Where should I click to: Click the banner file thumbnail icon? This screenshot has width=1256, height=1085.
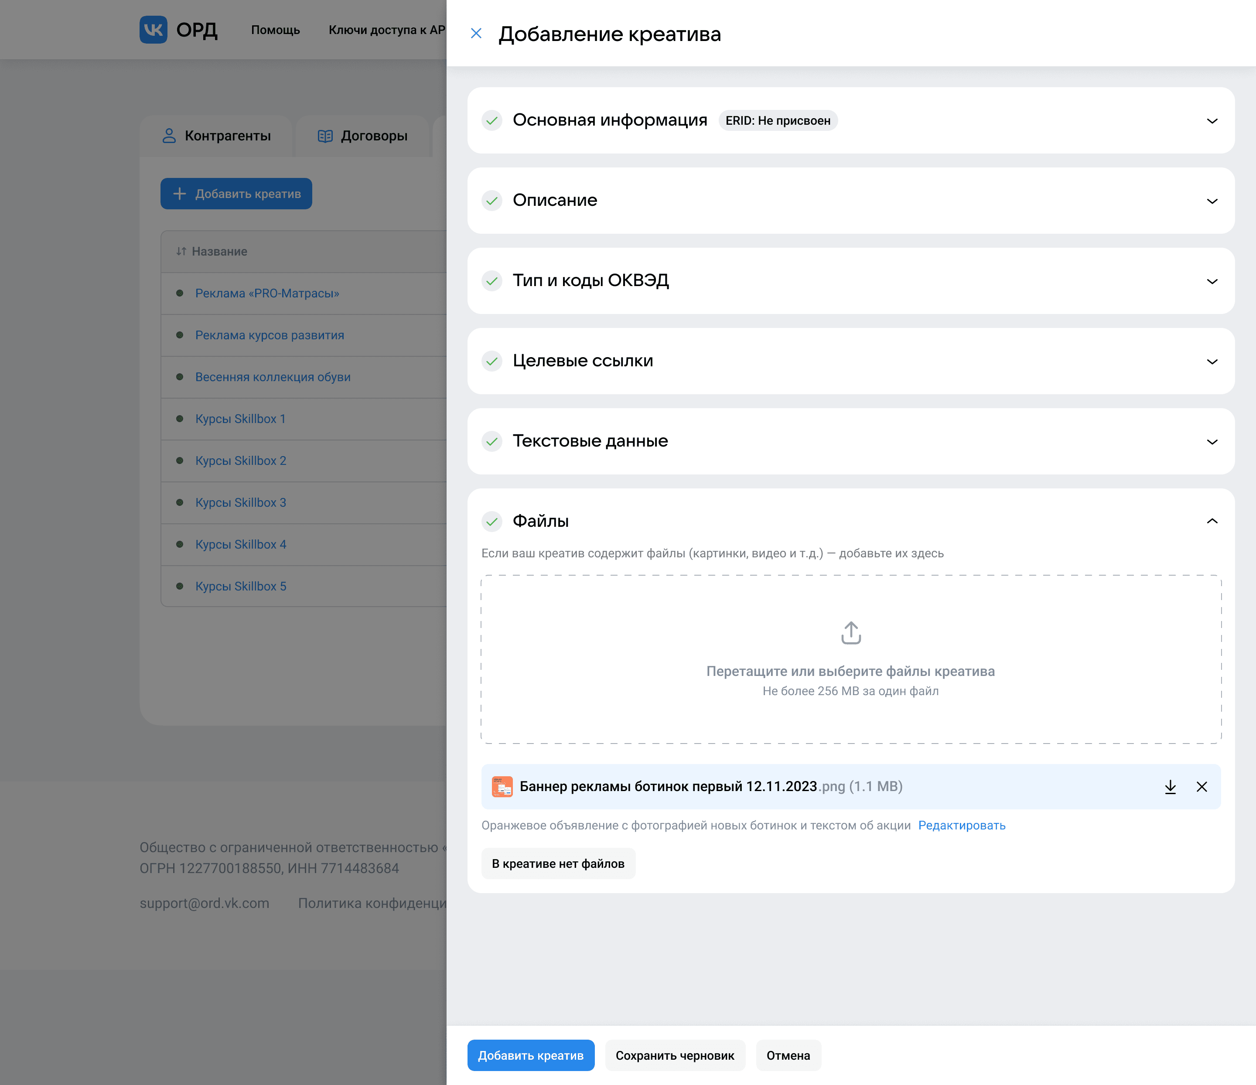[x=502, y=787]
